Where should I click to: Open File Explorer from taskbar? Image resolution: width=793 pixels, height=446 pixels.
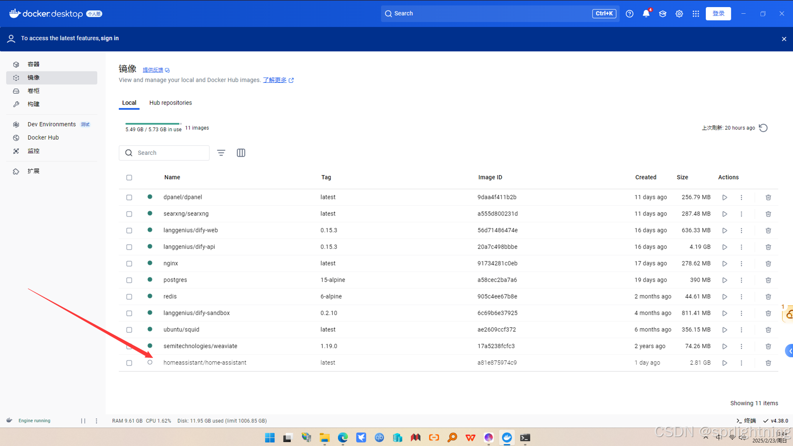[x=325, y=437]
